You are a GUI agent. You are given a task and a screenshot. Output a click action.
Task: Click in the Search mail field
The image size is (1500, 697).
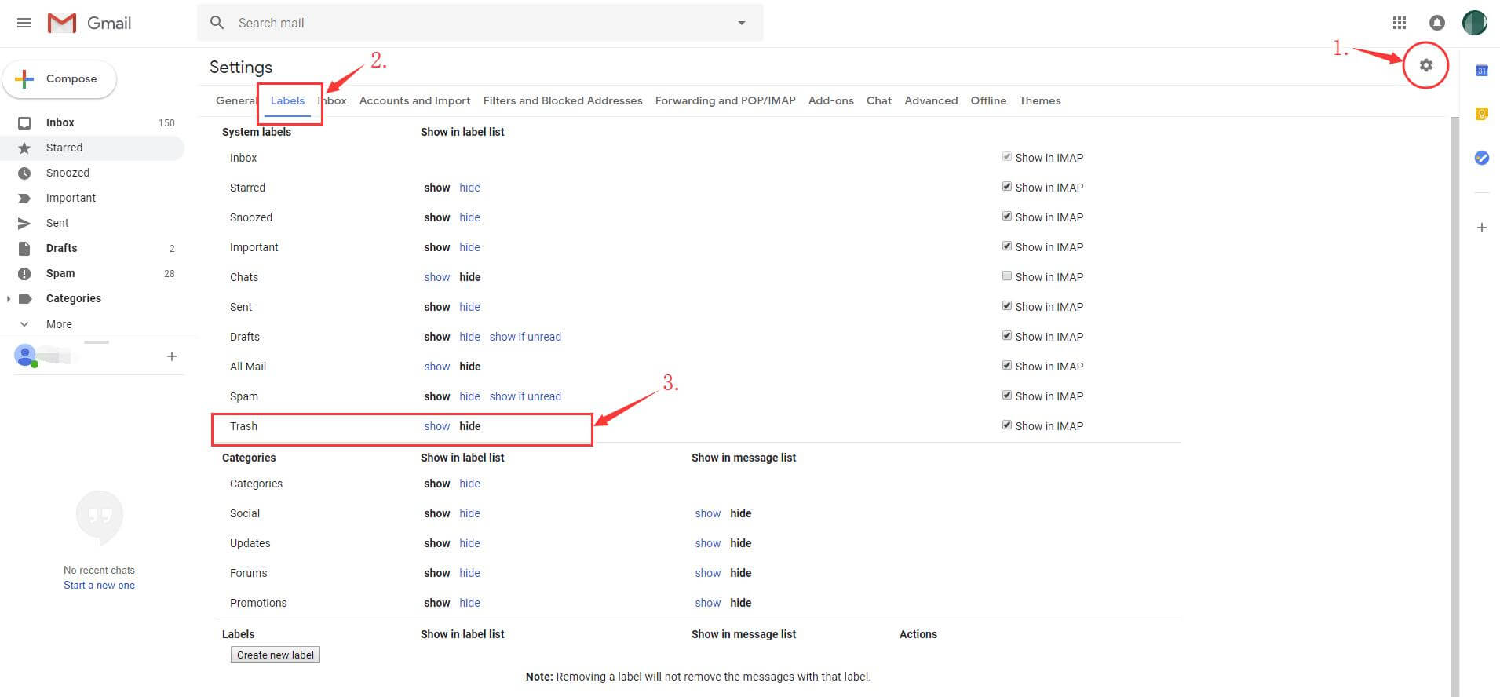click(479, 23)
